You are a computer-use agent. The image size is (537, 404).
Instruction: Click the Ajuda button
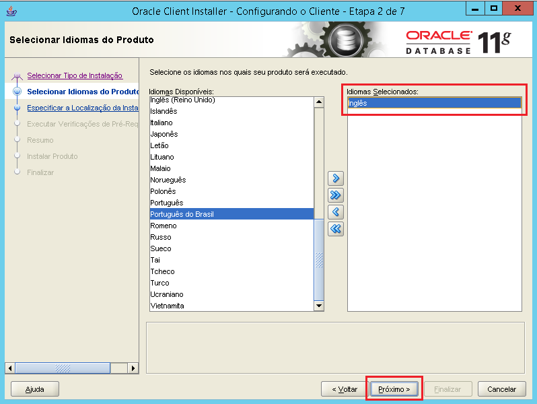click(x=35, y=389)
